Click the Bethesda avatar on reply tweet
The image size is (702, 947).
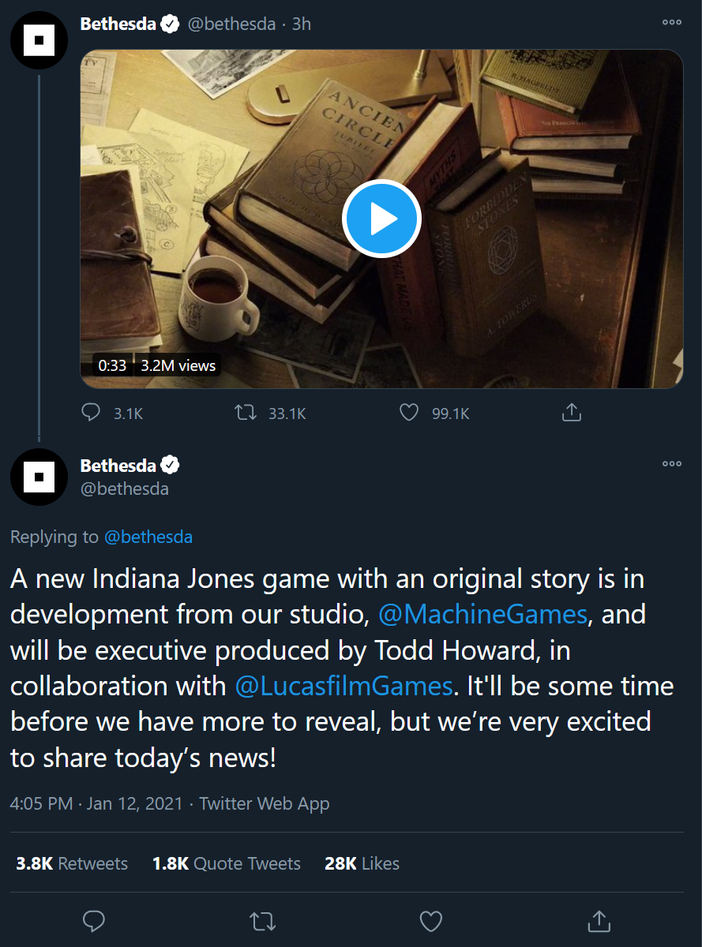pyautogui.click(x=39, y=477)
